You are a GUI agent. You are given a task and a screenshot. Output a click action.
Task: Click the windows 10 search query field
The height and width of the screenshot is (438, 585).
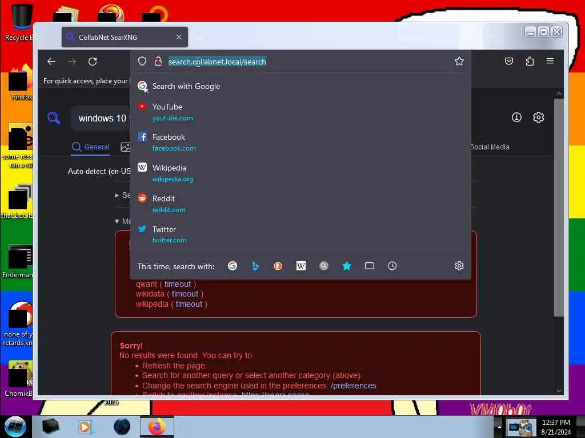point(102,119)
